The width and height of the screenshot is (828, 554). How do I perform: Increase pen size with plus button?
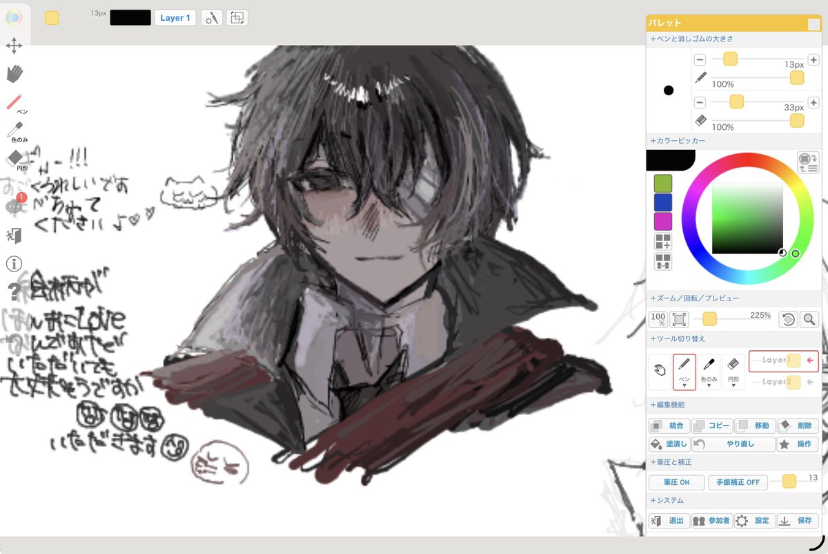(814, 60)
